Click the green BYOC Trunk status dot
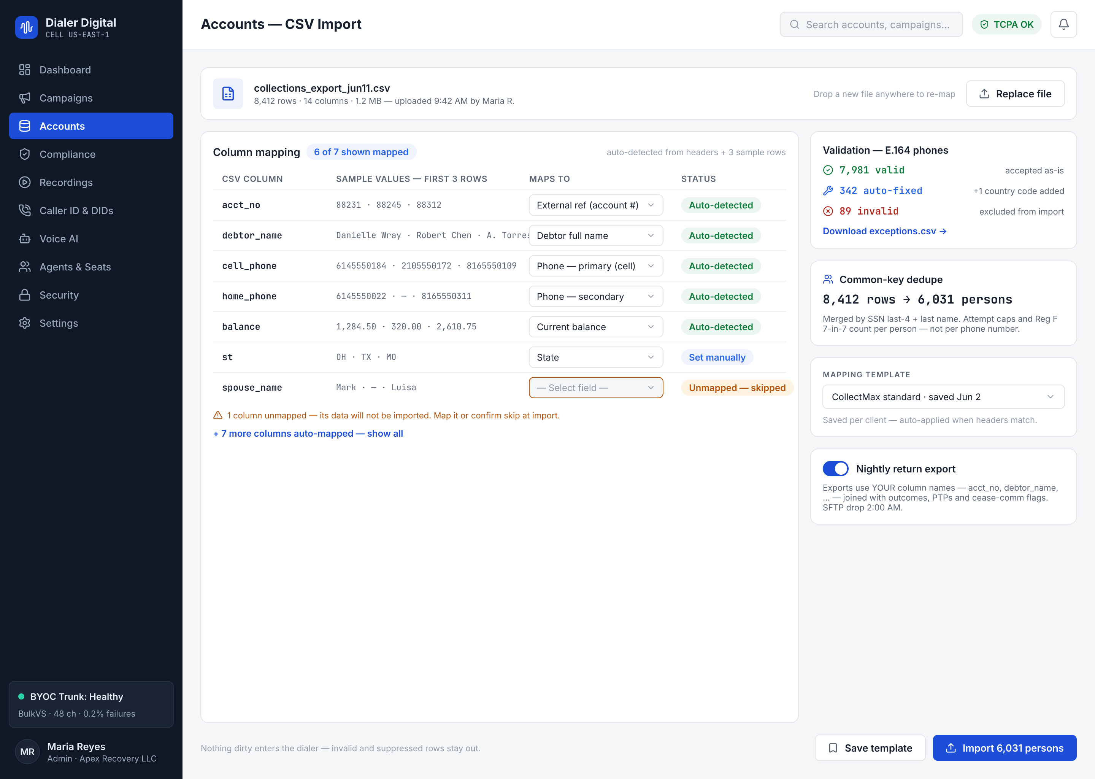Screen dimensions: 1095x779 pyautogui.click(x=21, y=696)
